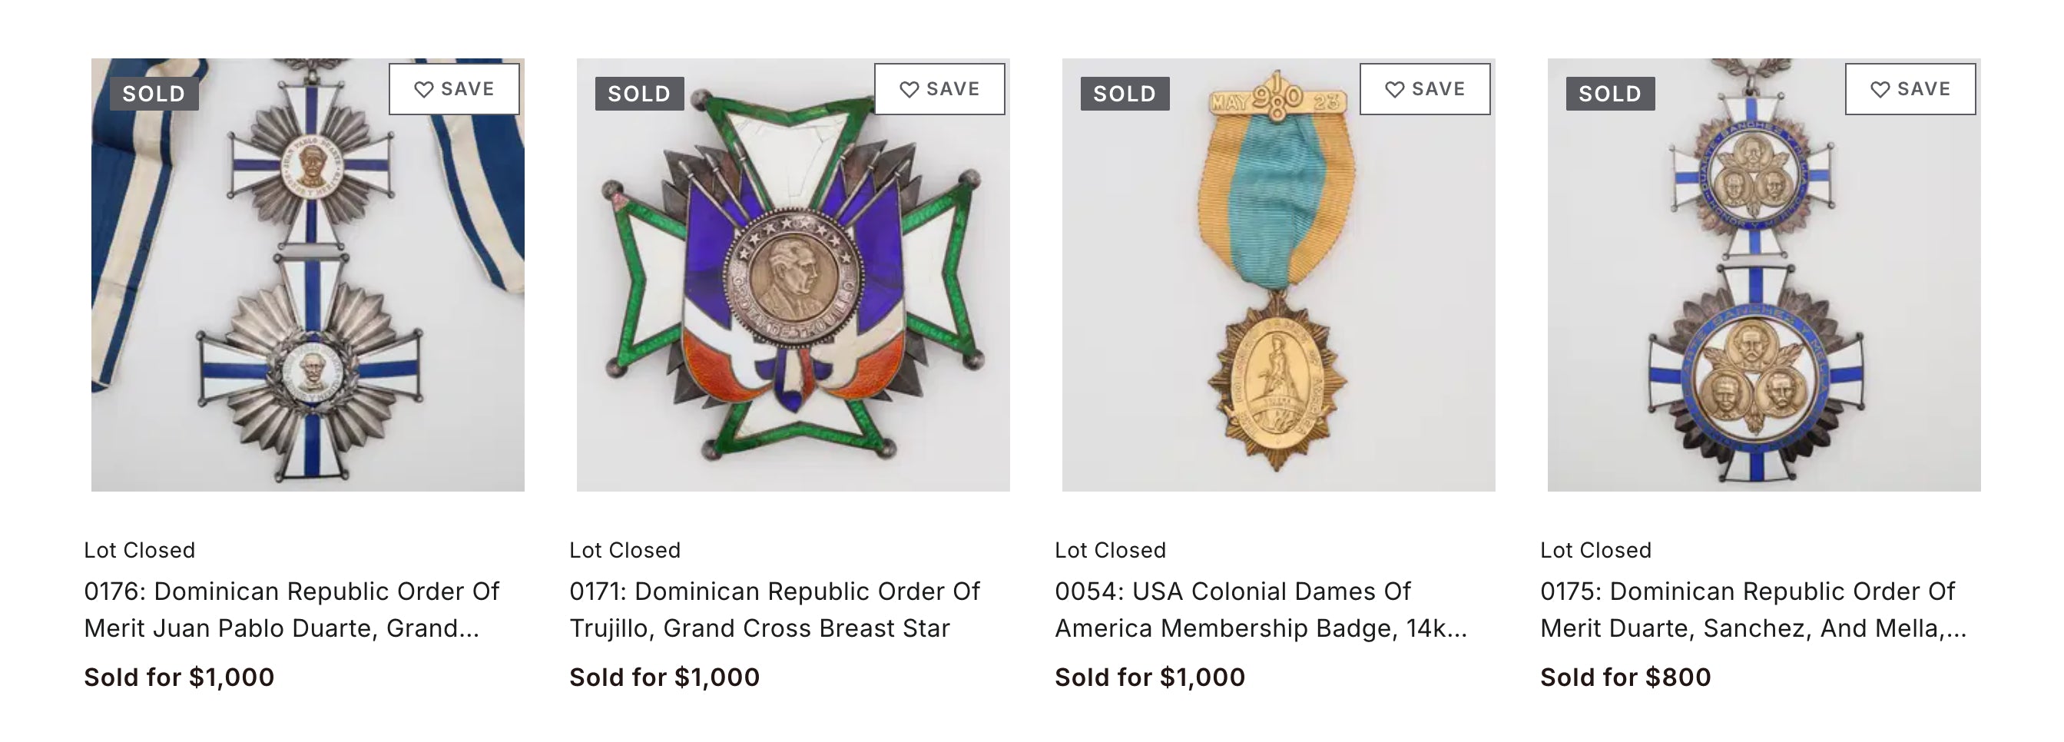This screenshot has height=742, width=2064.
Task: Click heart icon on Order of Trujillo lot
Action: 909,90
